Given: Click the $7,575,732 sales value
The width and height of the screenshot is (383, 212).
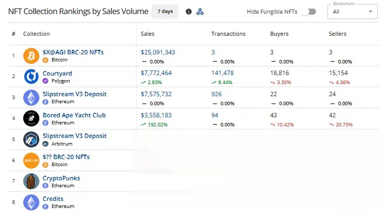Looking at the screenshot, I should pyautogui.click(x=156, y=94).
